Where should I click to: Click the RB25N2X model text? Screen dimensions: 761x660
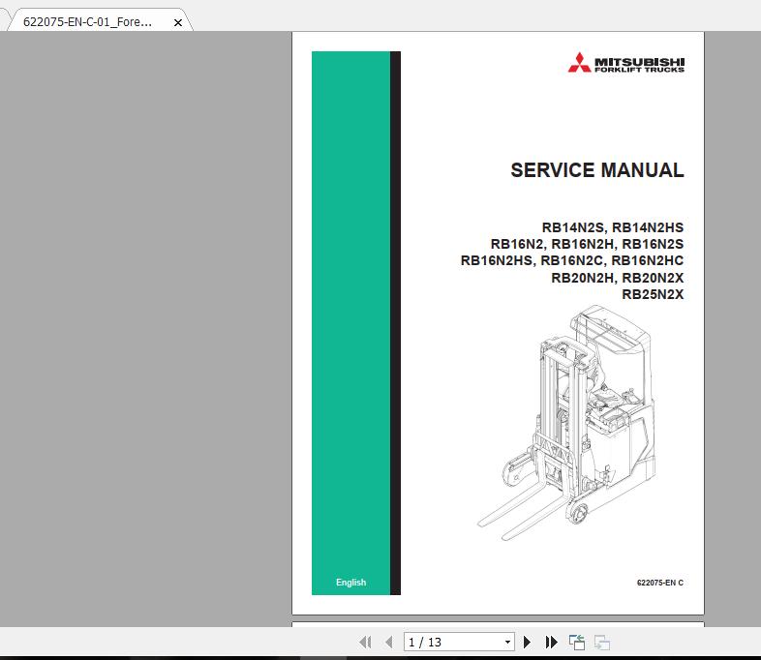[x=653, y=294]
